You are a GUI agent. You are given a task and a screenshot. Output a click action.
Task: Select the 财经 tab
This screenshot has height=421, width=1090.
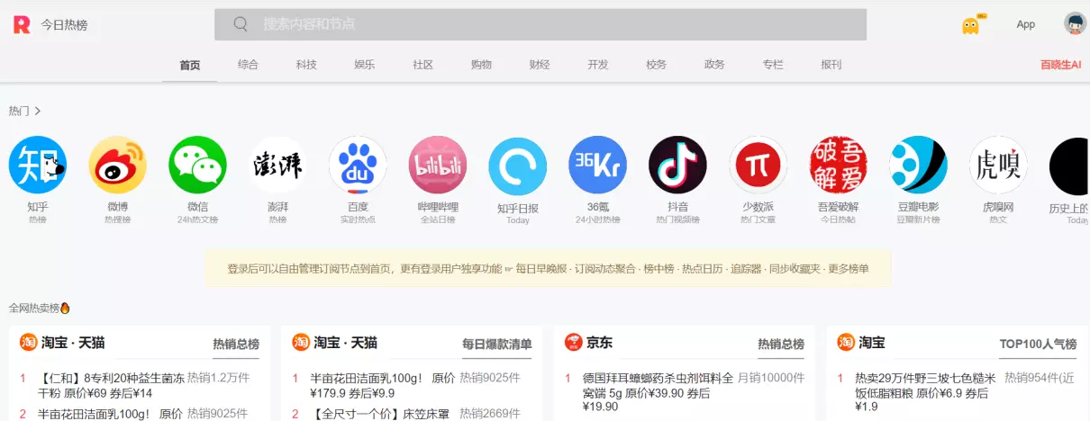pos(540,65)
